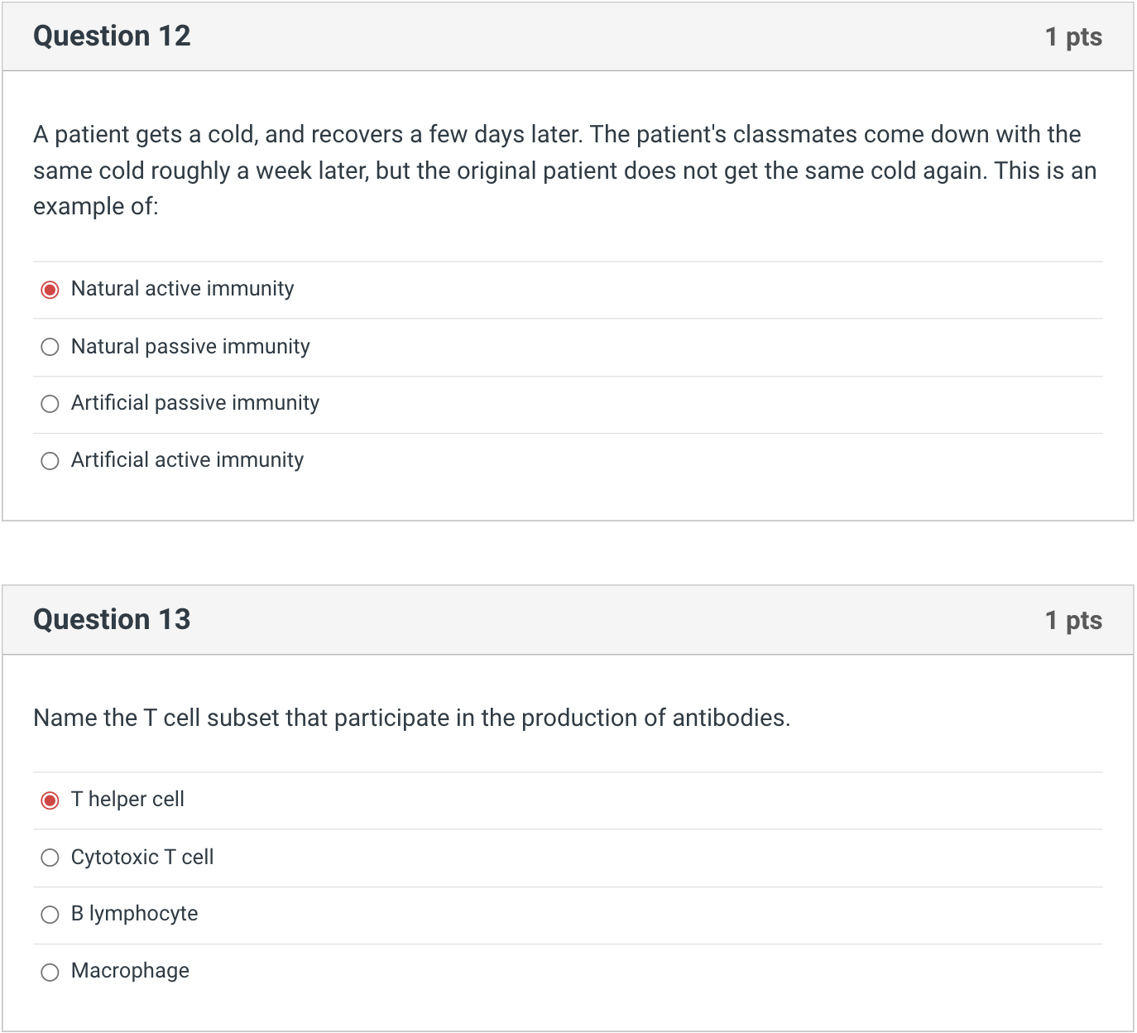Choose the Natural passive immunity radio circle
This screenshot has width=1137, height=1033.
click(50, 347)
